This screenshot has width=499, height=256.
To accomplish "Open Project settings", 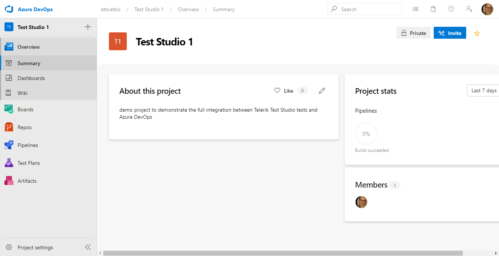I will pyautogui.click(x=35, y=247).
